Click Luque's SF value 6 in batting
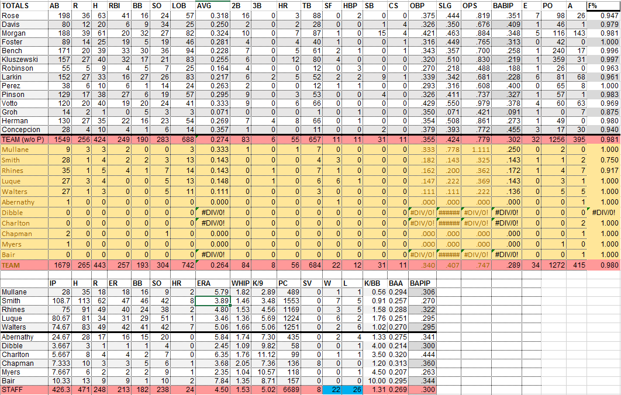The width and height of the screenshot is (621, 395). coord(332,181)
